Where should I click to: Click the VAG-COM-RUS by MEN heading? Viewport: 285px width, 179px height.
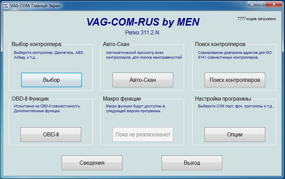coord(143,22)
